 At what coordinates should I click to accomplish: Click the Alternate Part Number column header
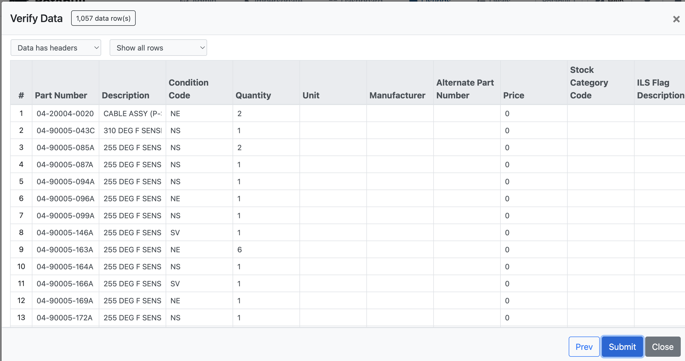click(x=465, y=89)
